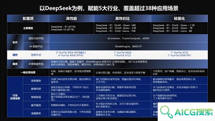Click the "虚拟化软件栈" row label
The width and height of the screenshot is (215, 121).
click(36, 38)
